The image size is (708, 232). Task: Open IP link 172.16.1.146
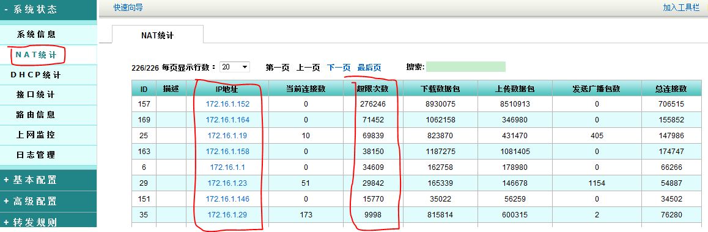pyautogui.click(x=227, y=199)
